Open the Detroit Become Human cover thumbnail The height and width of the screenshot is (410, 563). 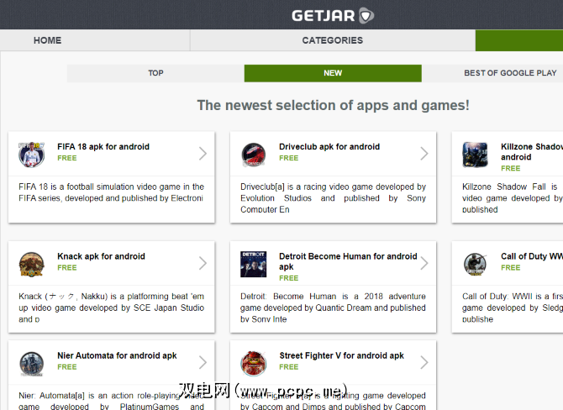[x=254, y=265]
